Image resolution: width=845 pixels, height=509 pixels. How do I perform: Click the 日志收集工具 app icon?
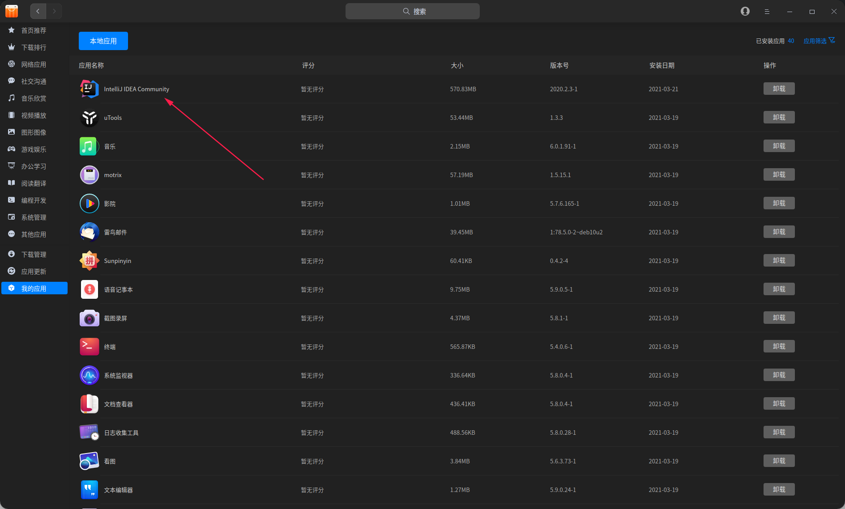point(90,433)
